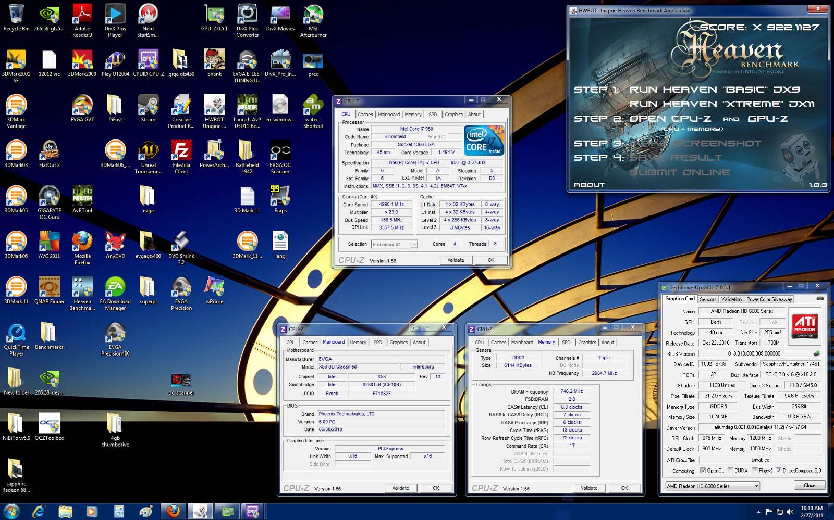Open the FileZilla Client desktop icon

(x=181, y=157)
